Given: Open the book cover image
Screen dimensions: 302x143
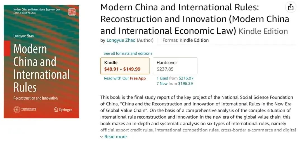Looking at the screenshot, I should click(x=41, y=62).
